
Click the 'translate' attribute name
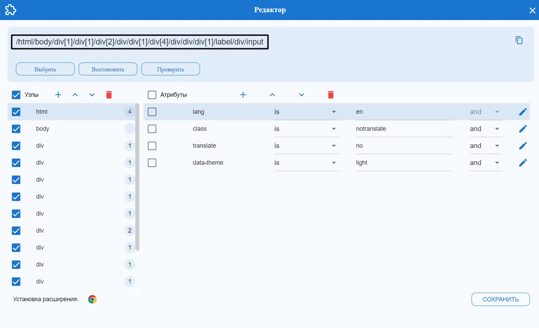[x=204, y=146]
